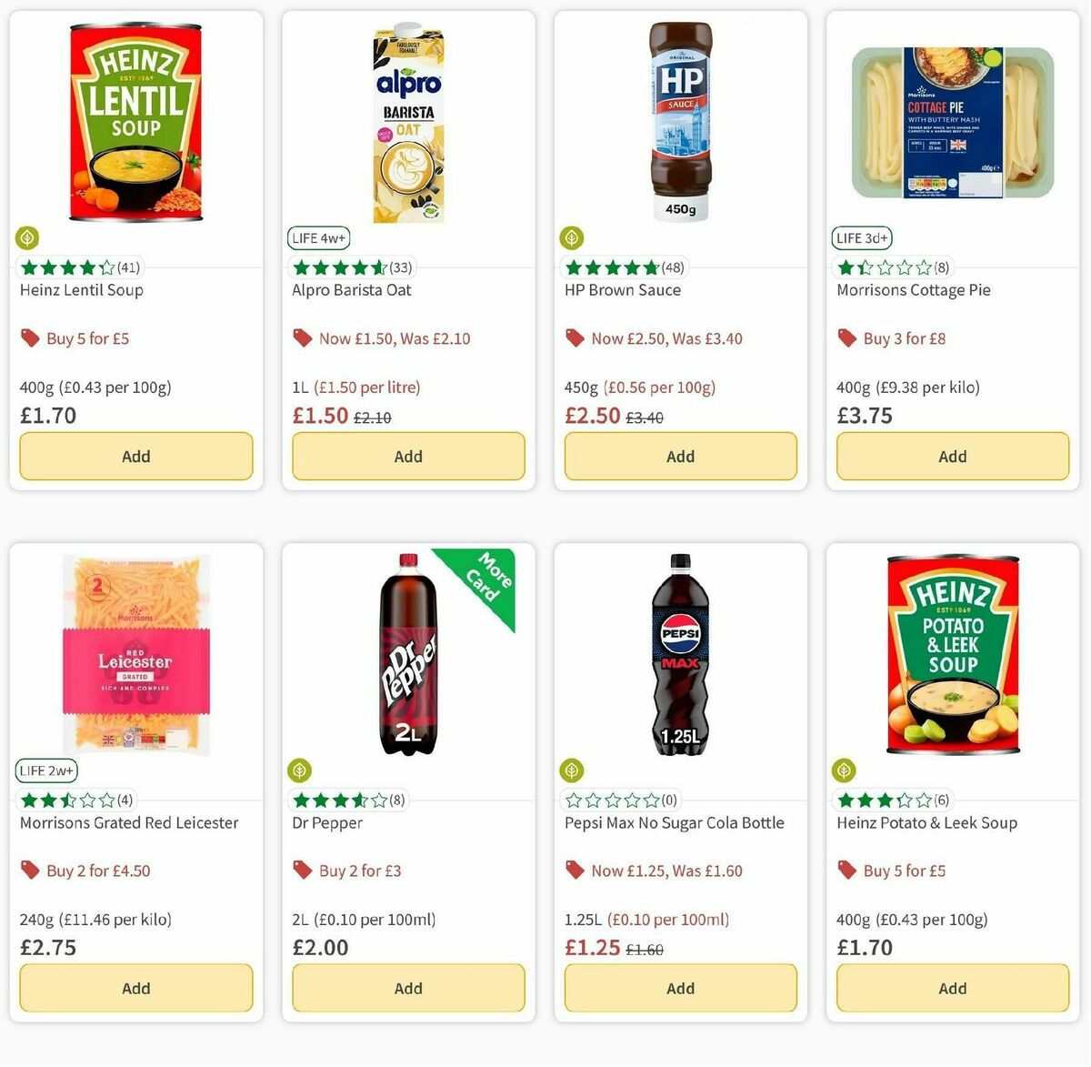Click the green leaf icon on Heinz Lentil Soup
1091x1067 pixels.
click(26, 238)
